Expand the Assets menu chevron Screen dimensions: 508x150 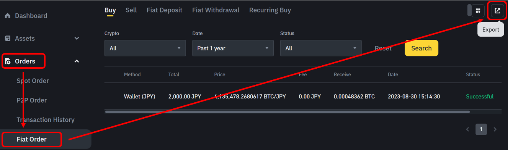coord(77,39)
